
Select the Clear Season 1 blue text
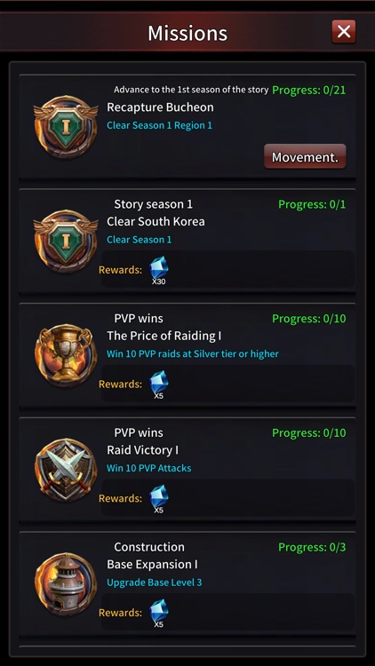pos(139,240)
